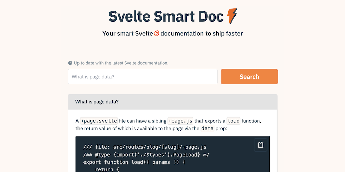Copy code with the clipboard icon
Screen dimensions: 345x172
pyautogui.click(x=260, y=145)
